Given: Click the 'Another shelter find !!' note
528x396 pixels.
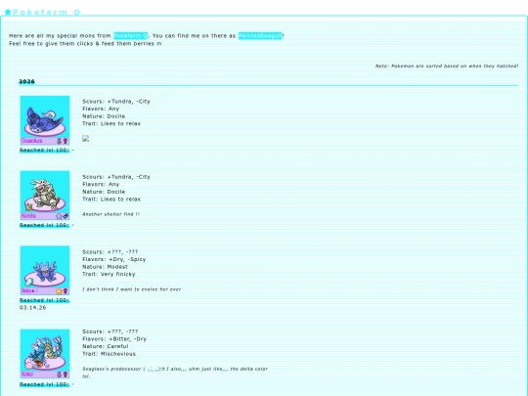Looking at the screenshot, I should (x=110, y=214).
